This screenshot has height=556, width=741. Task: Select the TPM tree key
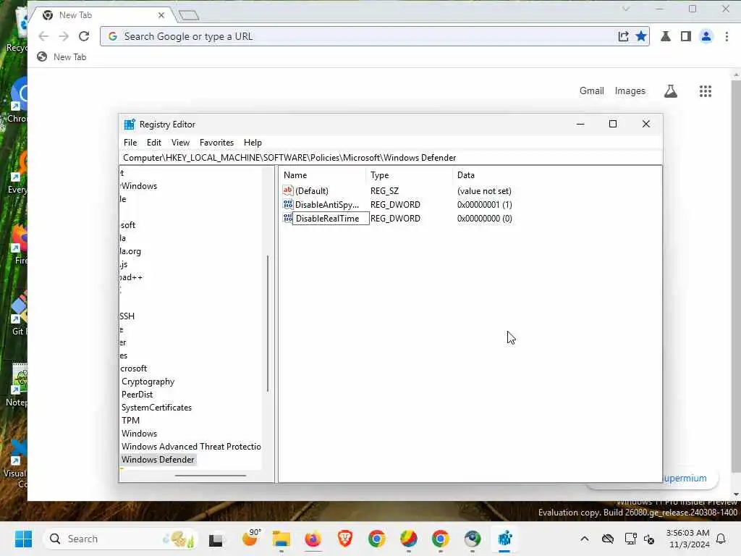[x=130, y=421]
